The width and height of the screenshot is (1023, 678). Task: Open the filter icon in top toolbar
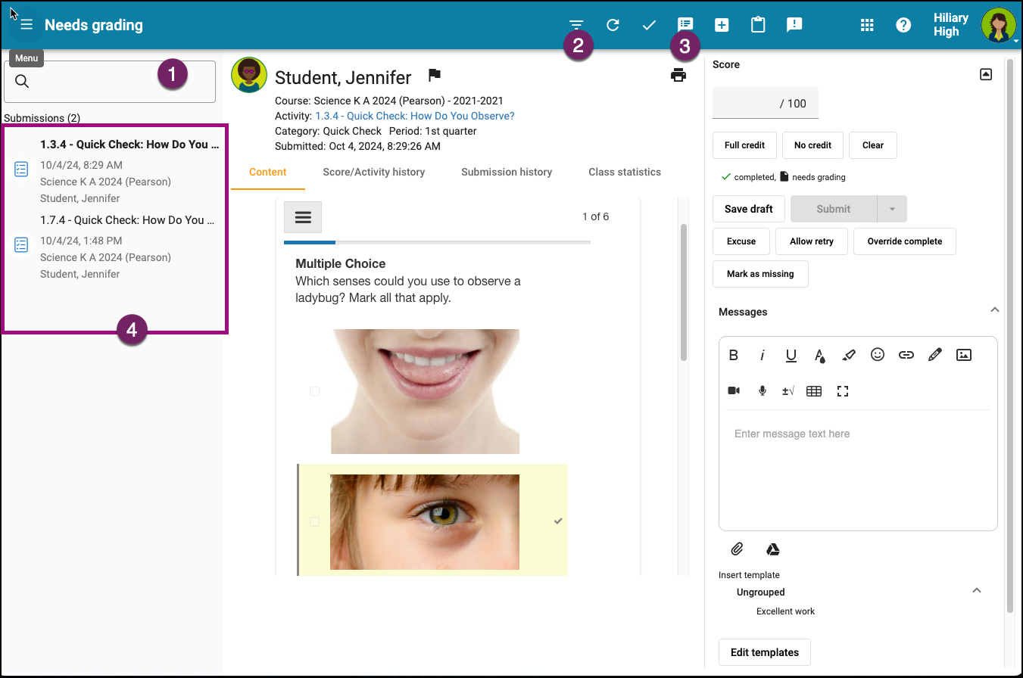577,25
